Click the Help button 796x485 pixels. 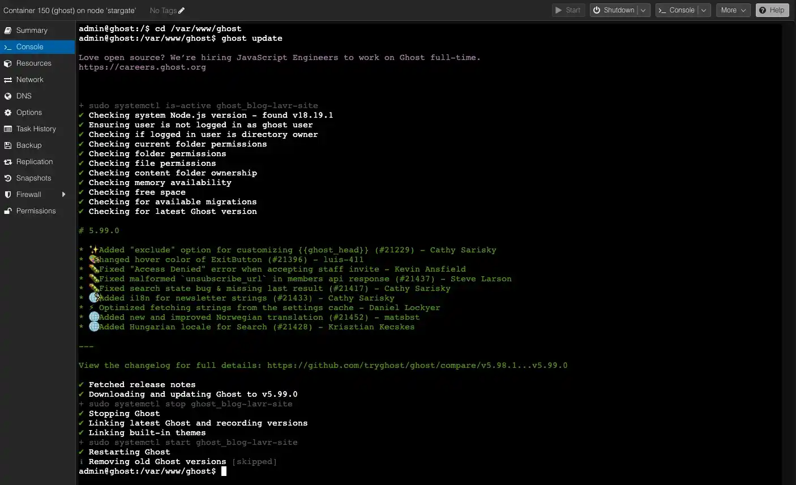[772, 10]
